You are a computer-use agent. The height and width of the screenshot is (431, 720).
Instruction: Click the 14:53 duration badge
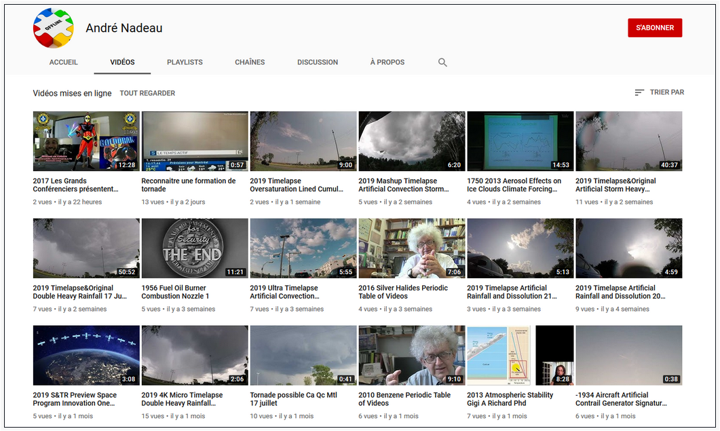(x=561, y=165)
